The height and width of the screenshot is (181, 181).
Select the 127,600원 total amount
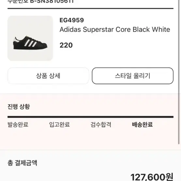click(x=152, y=177)
